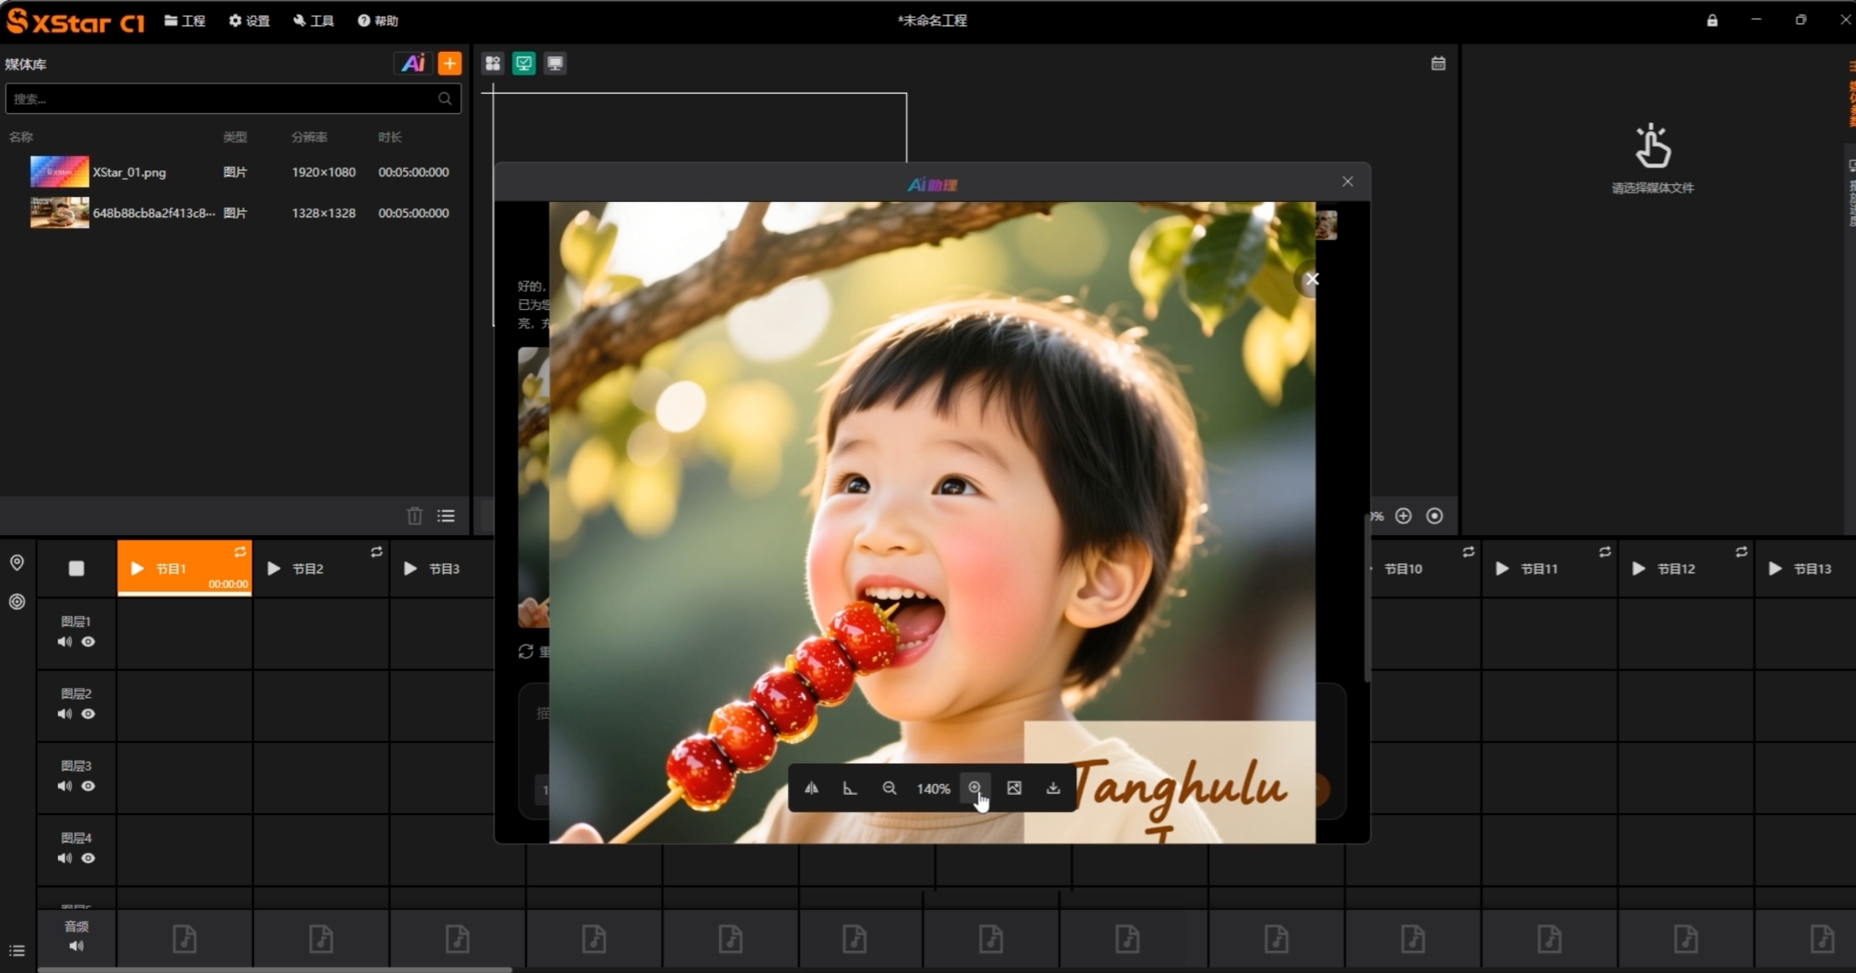Delete selected media with trash icon
Image resolution: width=1856 pixels, height=973 pixels.
click(414, 515)
